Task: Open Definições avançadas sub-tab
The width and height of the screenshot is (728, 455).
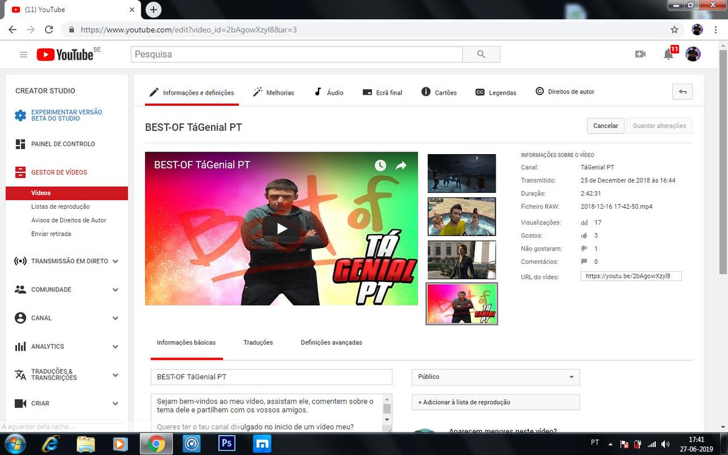Action: point(331,343)
